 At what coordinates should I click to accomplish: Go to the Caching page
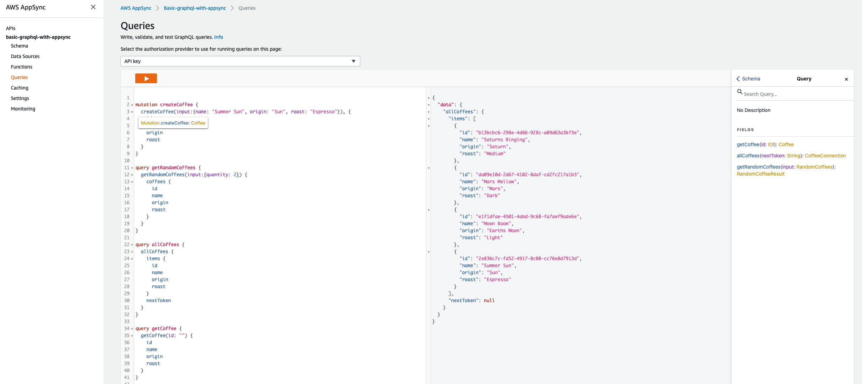pos(20,88)
